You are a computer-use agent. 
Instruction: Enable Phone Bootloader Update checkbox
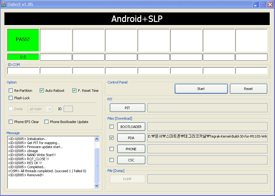pyautogui.click(x=47, y=122)
